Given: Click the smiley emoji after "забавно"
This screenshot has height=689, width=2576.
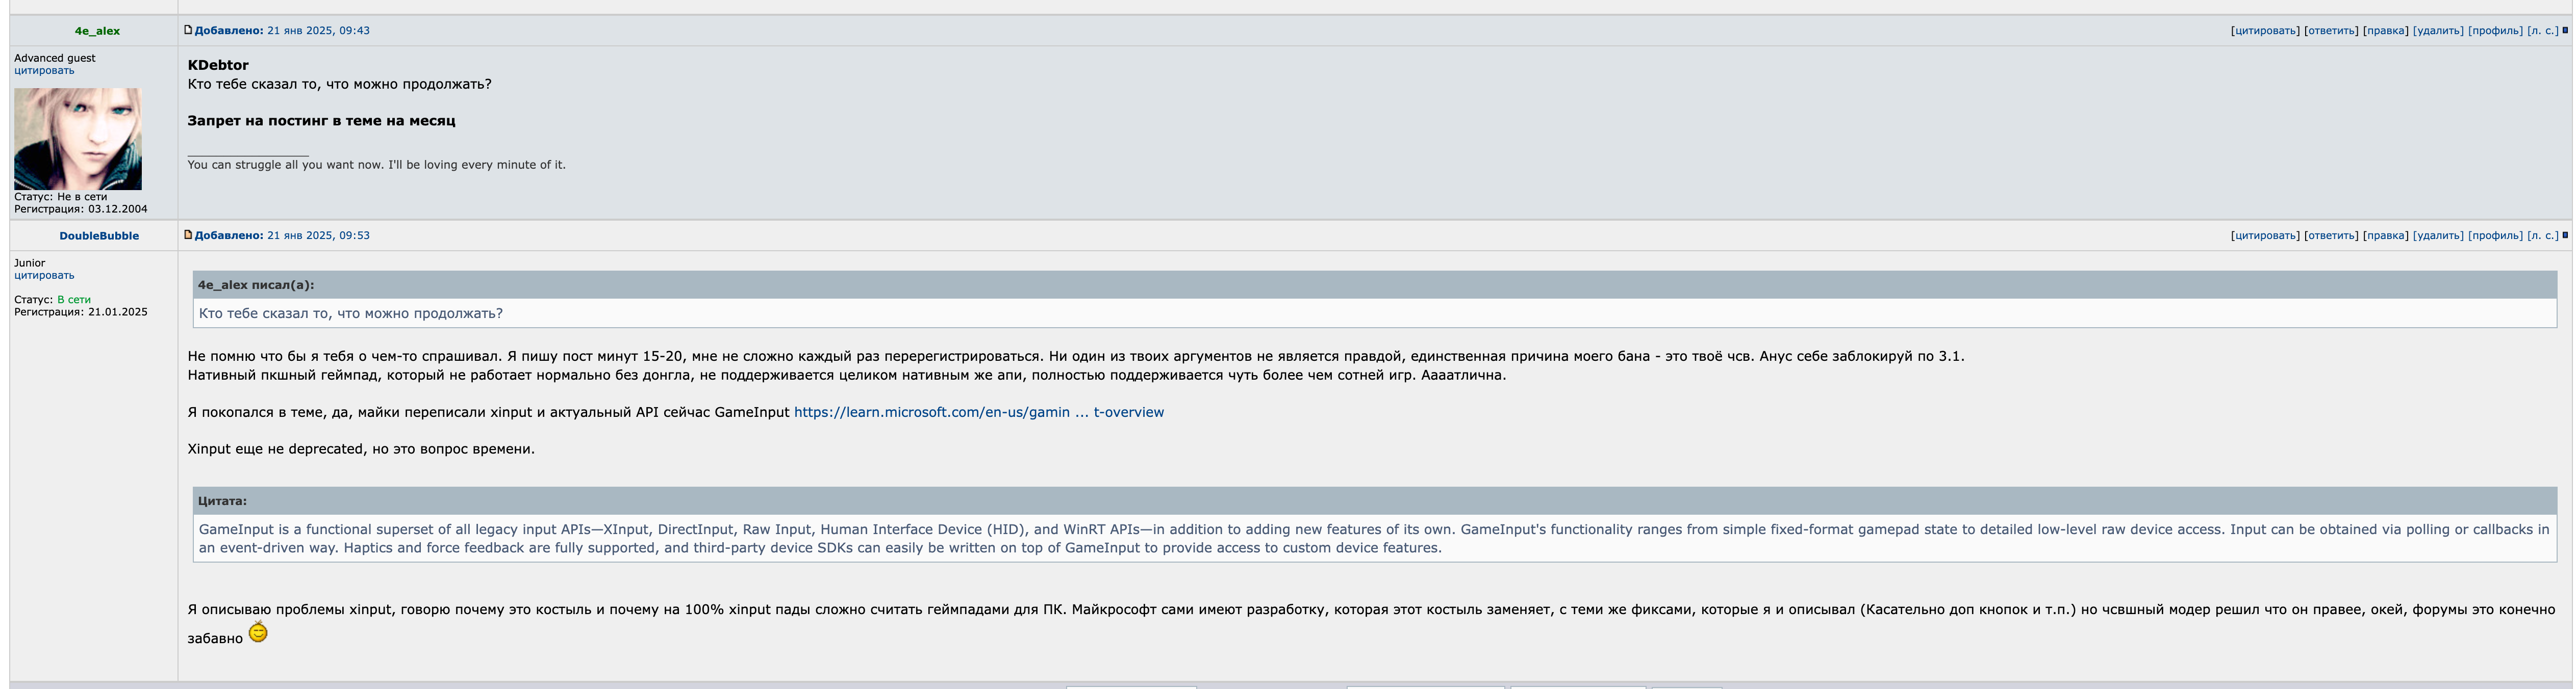Looking at the screenshot, I should (258, 632).
